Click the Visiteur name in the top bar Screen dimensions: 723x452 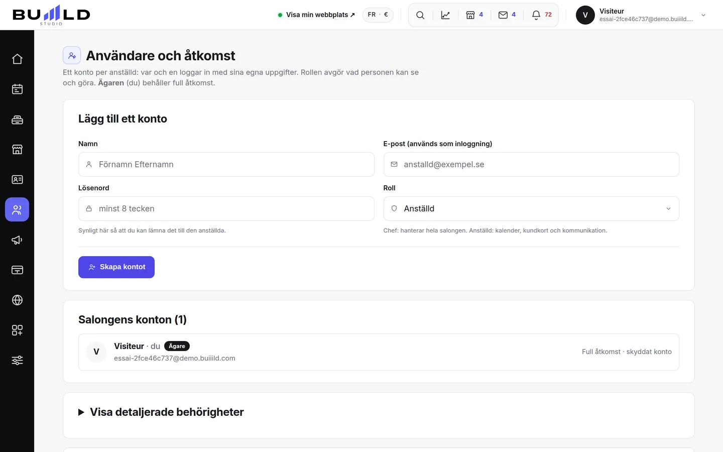coord(612,11)
